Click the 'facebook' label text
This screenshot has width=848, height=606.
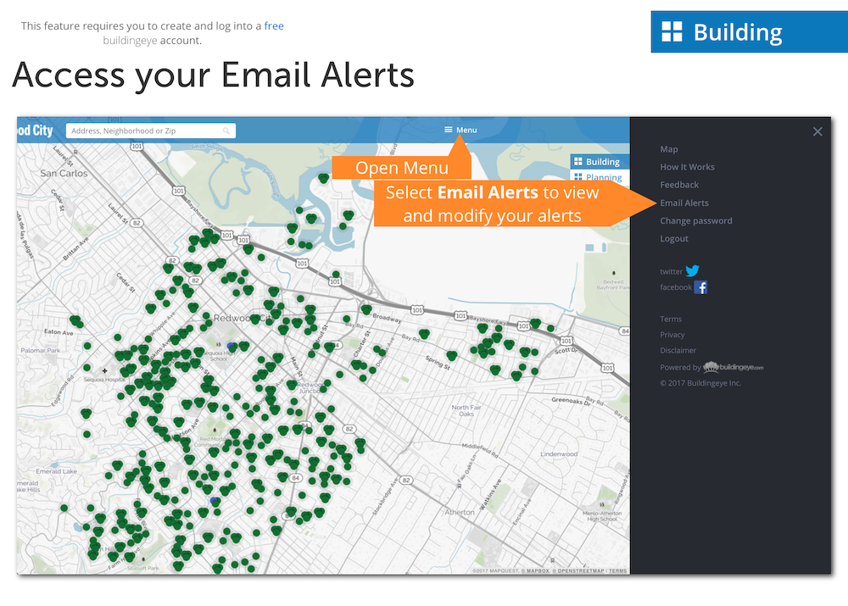676,287
